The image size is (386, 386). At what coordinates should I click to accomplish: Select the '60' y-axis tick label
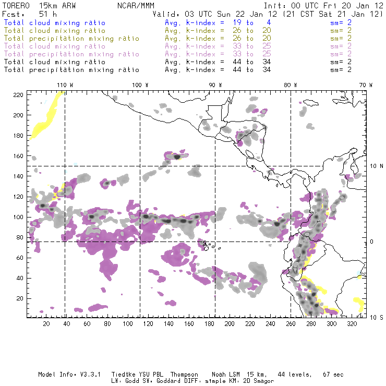coord(20,258)
